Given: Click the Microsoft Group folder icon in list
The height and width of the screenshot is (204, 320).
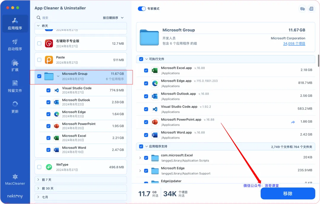Looking at the screenshot, I should [x=49, y=76].
